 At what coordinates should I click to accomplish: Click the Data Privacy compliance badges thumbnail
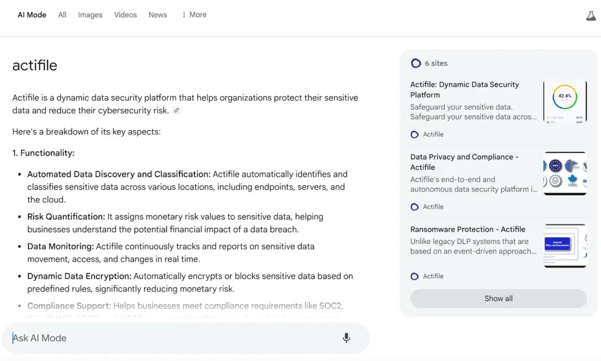tap(565, 173)
